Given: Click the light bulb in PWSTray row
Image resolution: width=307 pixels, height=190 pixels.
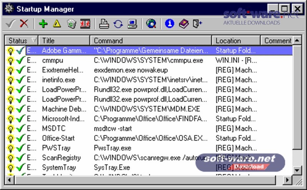Looking at the screenshot, I should [10, 148].
